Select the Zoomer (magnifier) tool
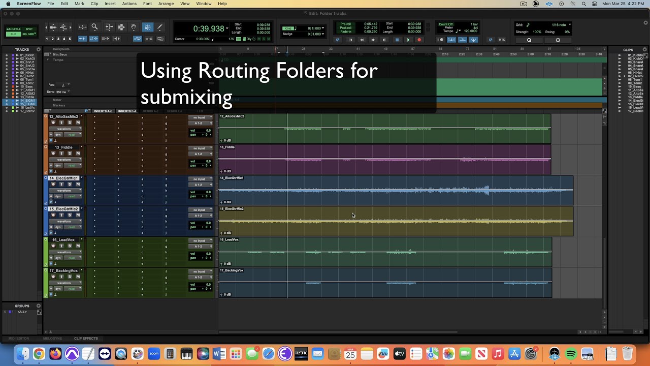This screenshot has height=366, width=650. tap(94, 27)
